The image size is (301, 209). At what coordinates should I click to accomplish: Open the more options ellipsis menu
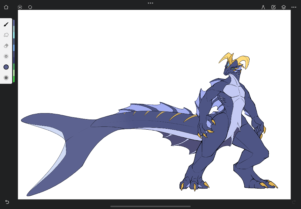point(294,7)
